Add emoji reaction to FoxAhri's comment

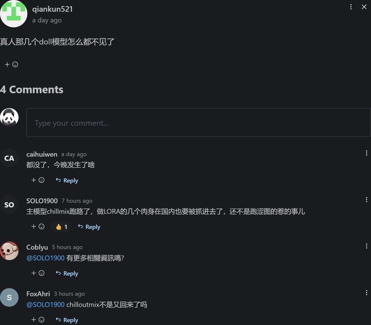click(38, 320)
